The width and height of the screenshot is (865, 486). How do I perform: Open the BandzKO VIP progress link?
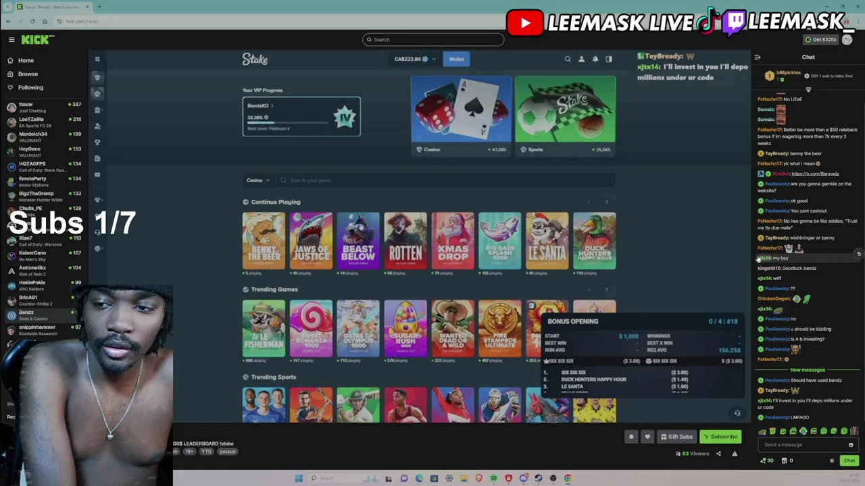pos(260,106)
